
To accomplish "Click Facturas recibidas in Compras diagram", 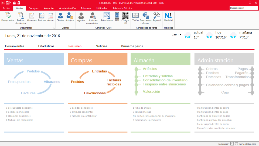I will click(x=114, y=82).
